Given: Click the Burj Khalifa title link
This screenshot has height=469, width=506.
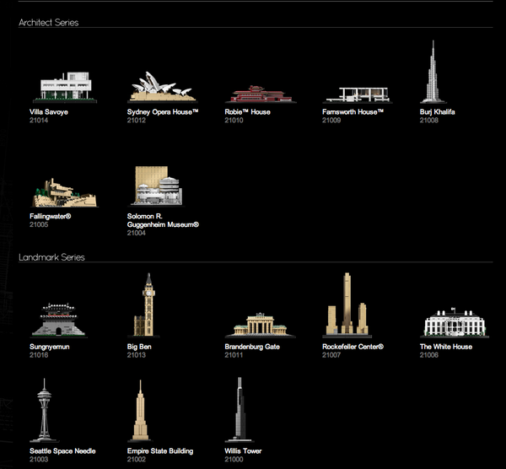Looking at the screenshot, I should 437,112.
